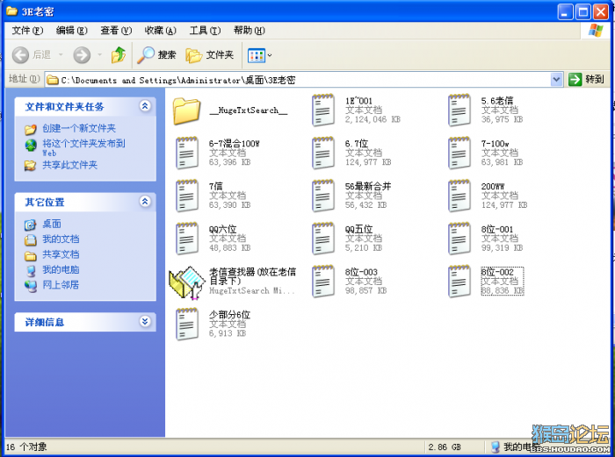The image size is (615, 457).
Task: Select the 56最新合并 file icon
Action: pos(323,196)
